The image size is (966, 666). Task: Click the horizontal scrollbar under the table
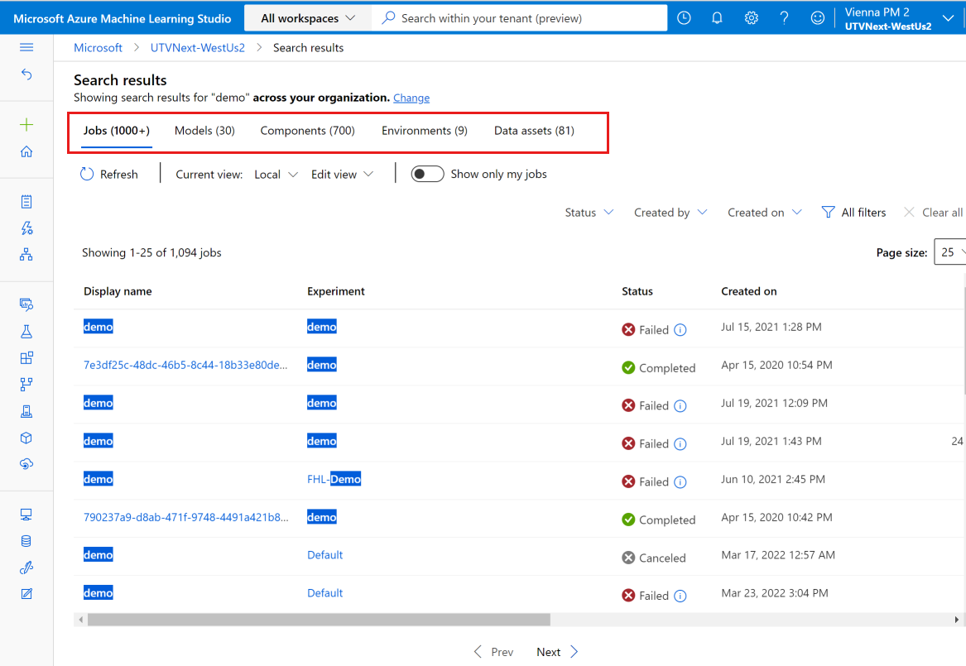coord(319,620)
